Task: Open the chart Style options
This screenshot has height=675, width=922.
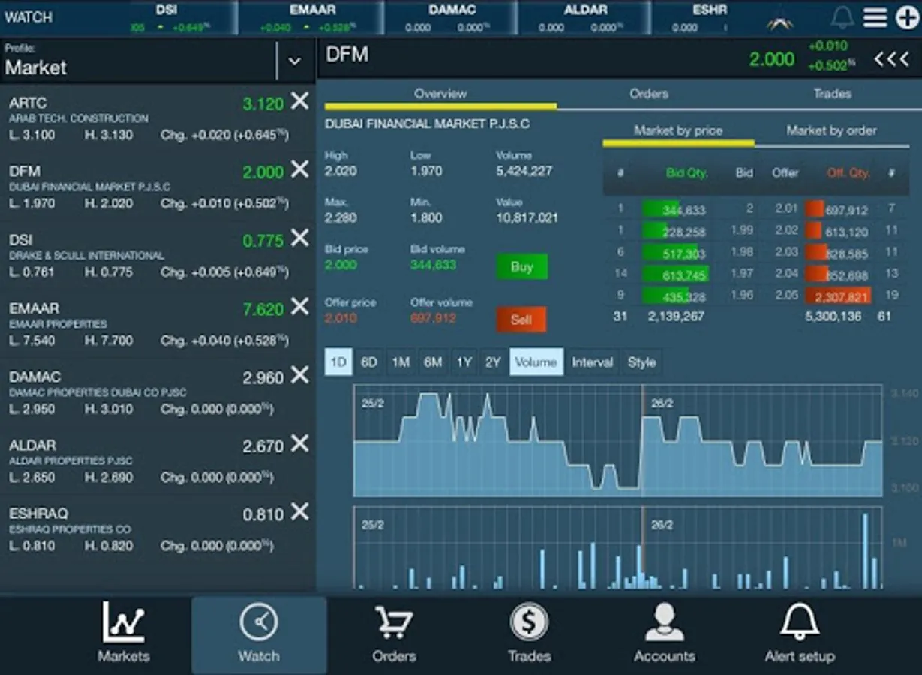Action: [x=641, y=362]
